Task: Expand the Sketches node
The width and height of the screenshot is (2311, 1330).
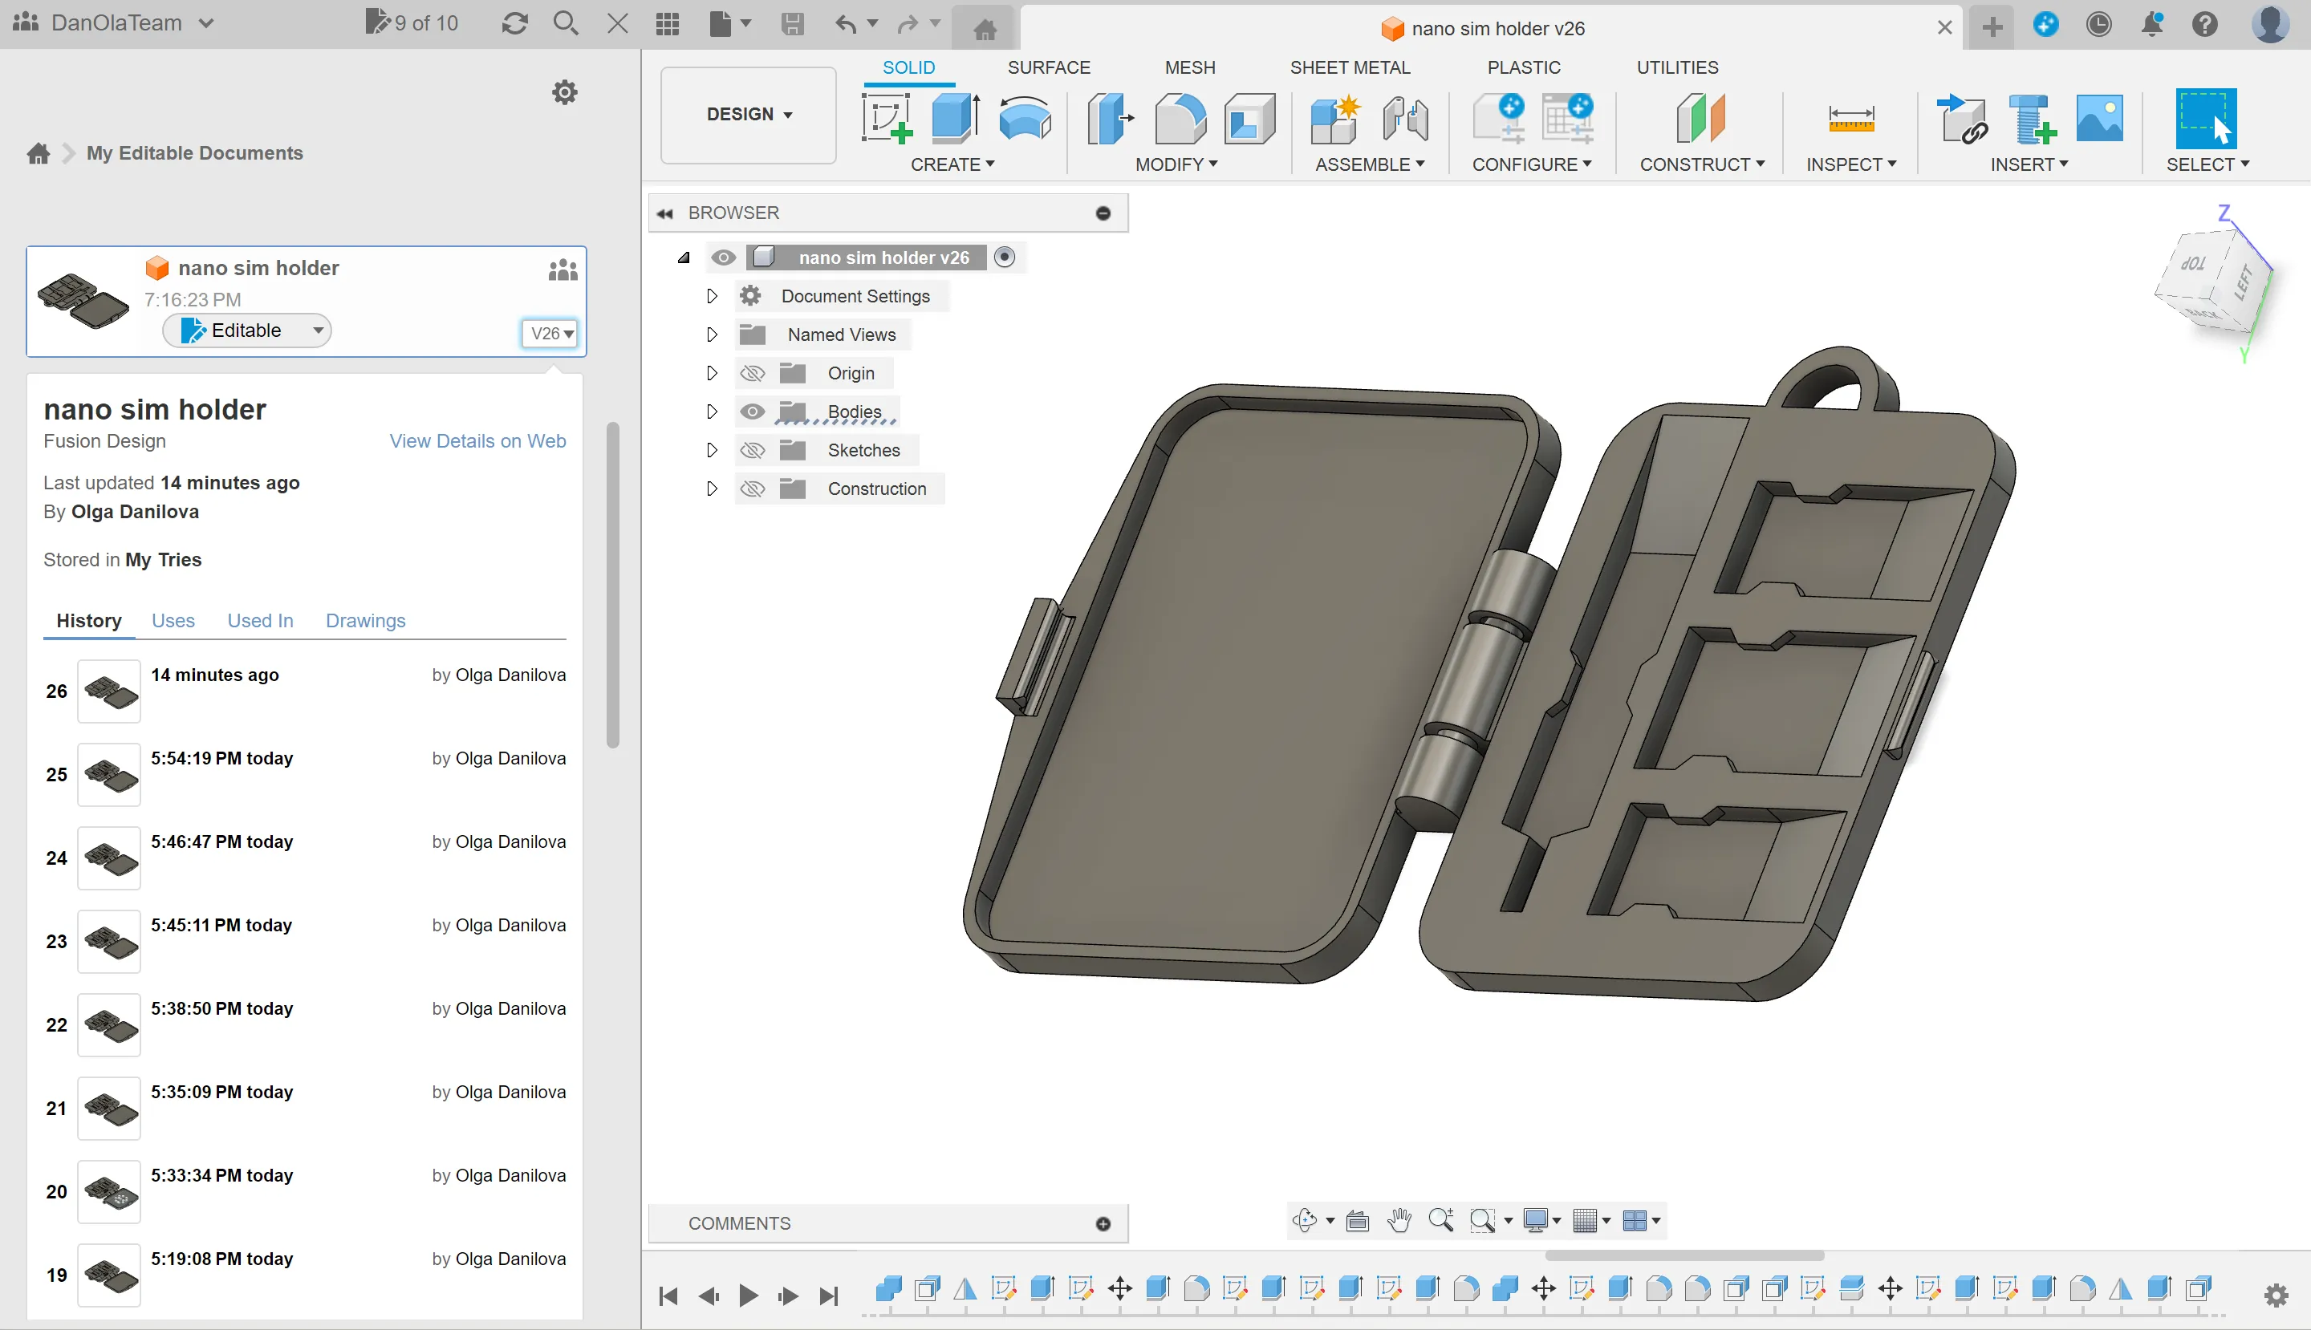Action: (x=712, y=450)
